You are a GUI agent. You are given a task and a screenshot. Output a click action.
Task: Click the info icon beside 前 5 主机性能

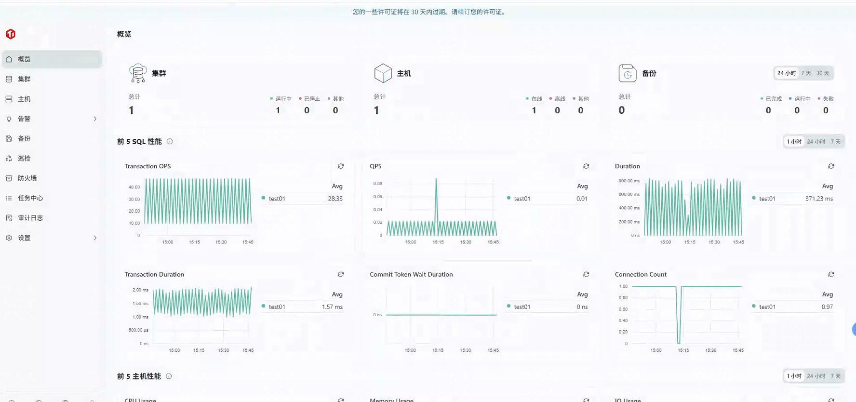click(x=169, y=376)
